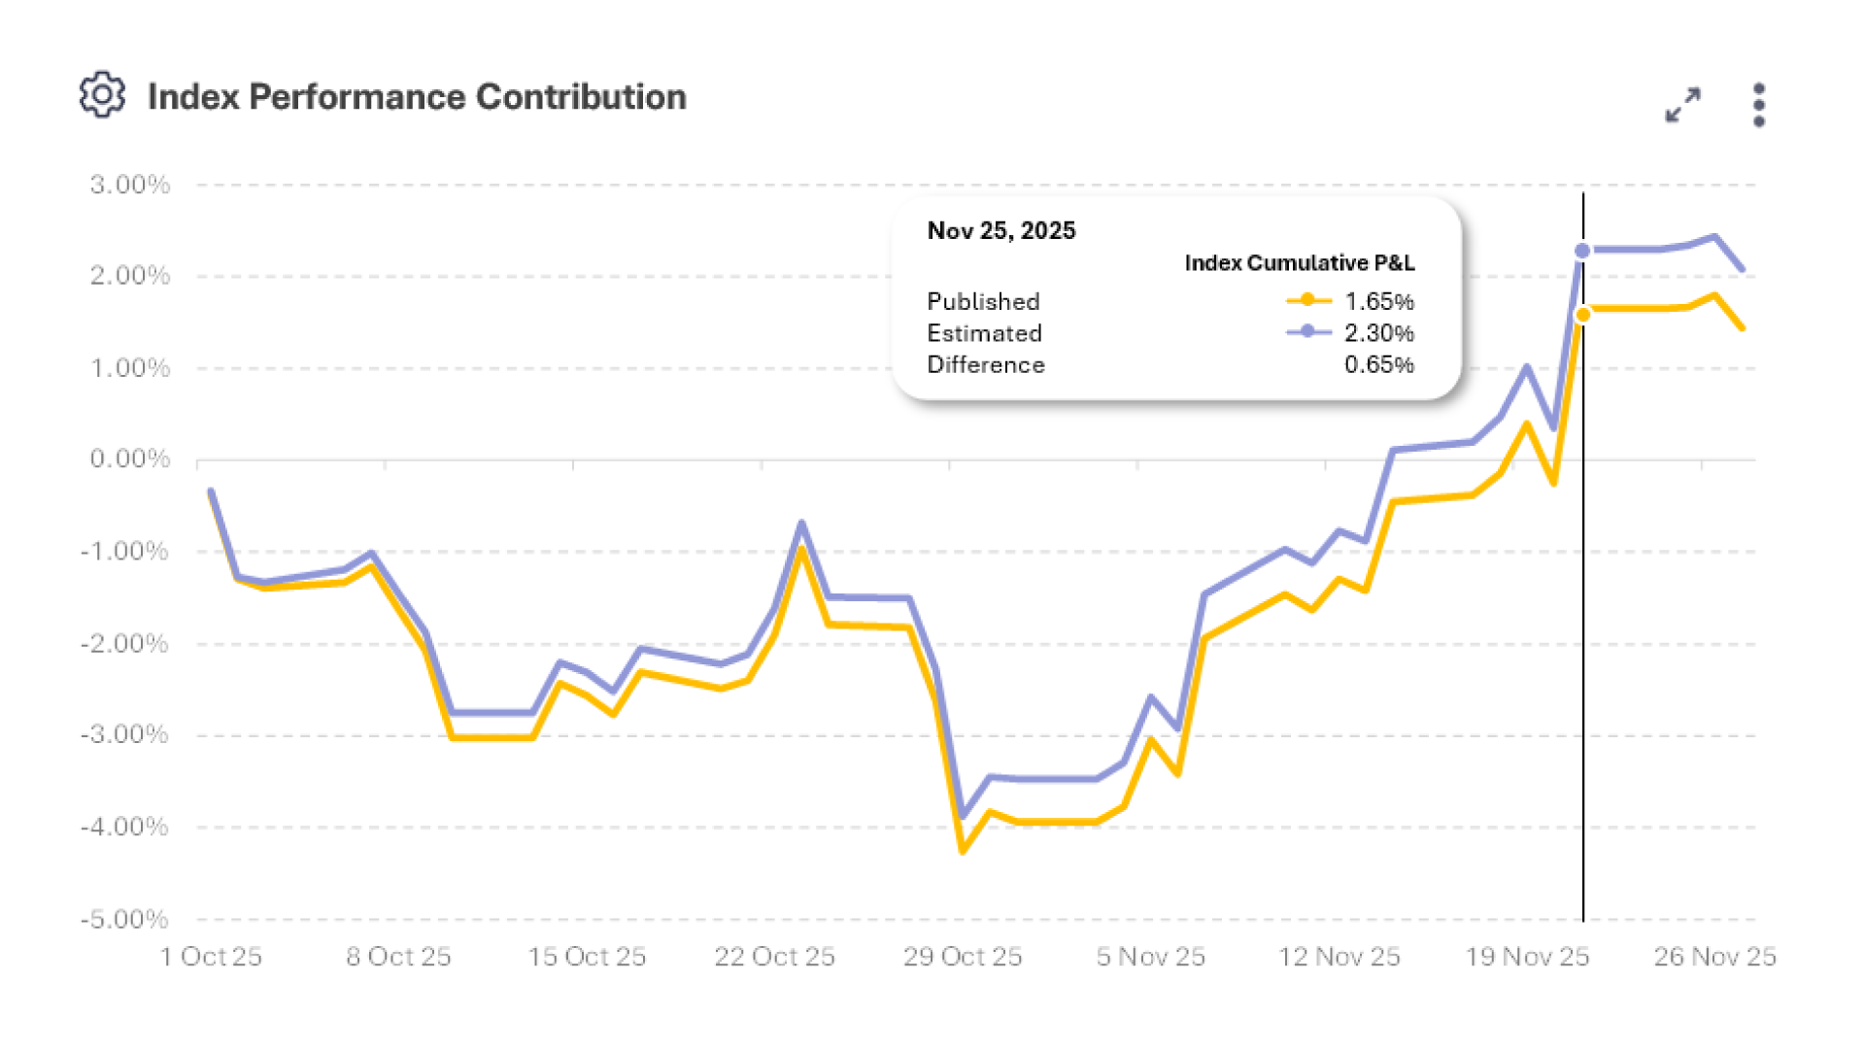Select the 29 Oct 25 axis date

[963, 957]
